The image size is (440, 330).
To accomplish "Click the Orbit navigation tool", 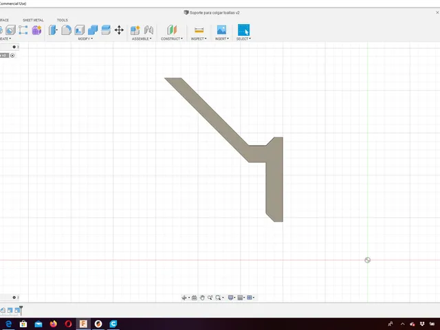I will click(x=184, y=298).
